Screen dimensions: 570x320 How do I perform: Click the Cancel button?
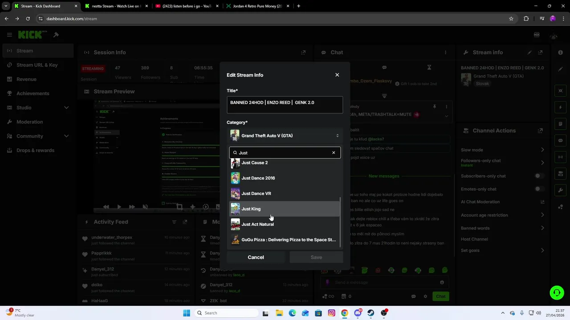click(256, 257)
